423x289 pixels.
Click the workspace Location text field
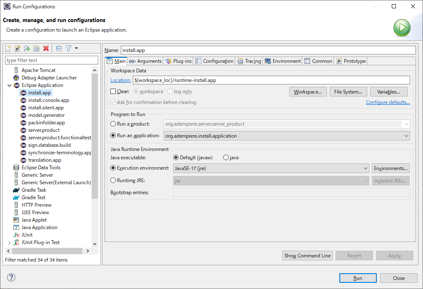point(271,80)
